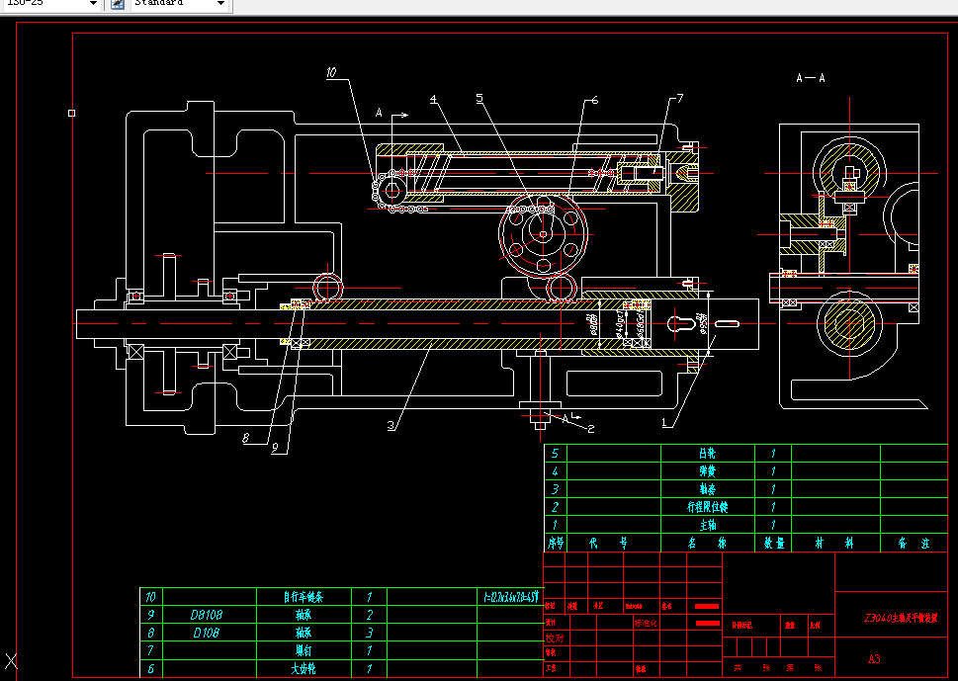Select the D8108 code cell

210,615
